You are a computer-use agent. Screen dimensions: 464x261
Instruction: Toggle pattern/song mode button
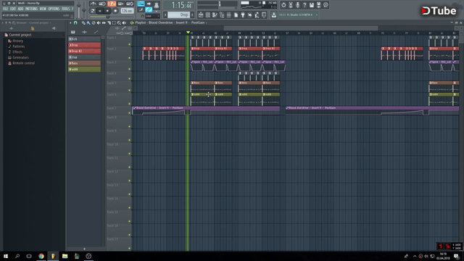pyautogui.click(x=93, y=11)
